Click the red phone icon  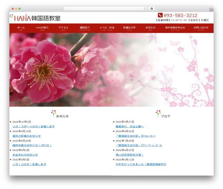tap(160, 15)
